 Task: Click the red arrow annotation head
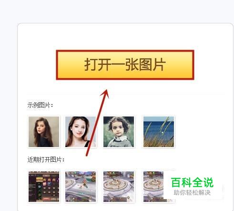pyautogui.click(x=105, y=94)
